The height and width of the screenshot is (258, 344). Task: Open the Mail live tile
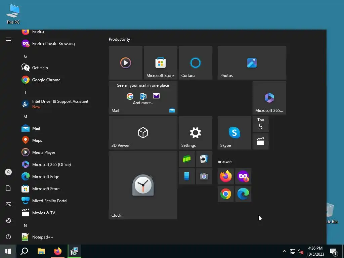(143, 98)
